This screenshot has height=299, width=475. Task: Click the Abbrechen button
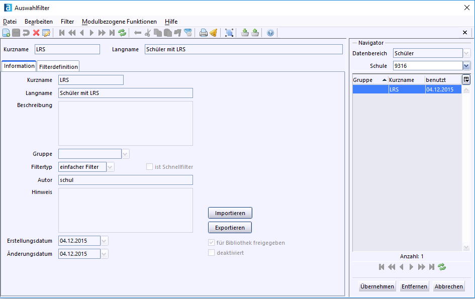(449, 286)
